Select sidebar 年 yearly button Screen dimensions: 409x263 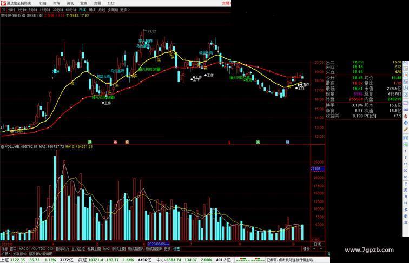406,222
